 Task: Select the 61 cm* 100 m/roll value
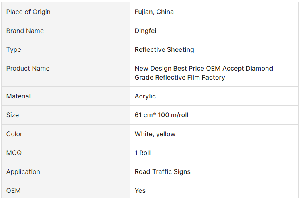161,115
